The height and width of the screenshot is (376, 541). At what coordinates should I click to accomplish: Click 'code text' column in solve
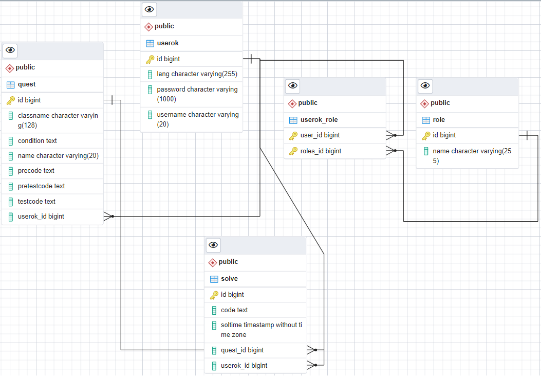pos(234,310)
